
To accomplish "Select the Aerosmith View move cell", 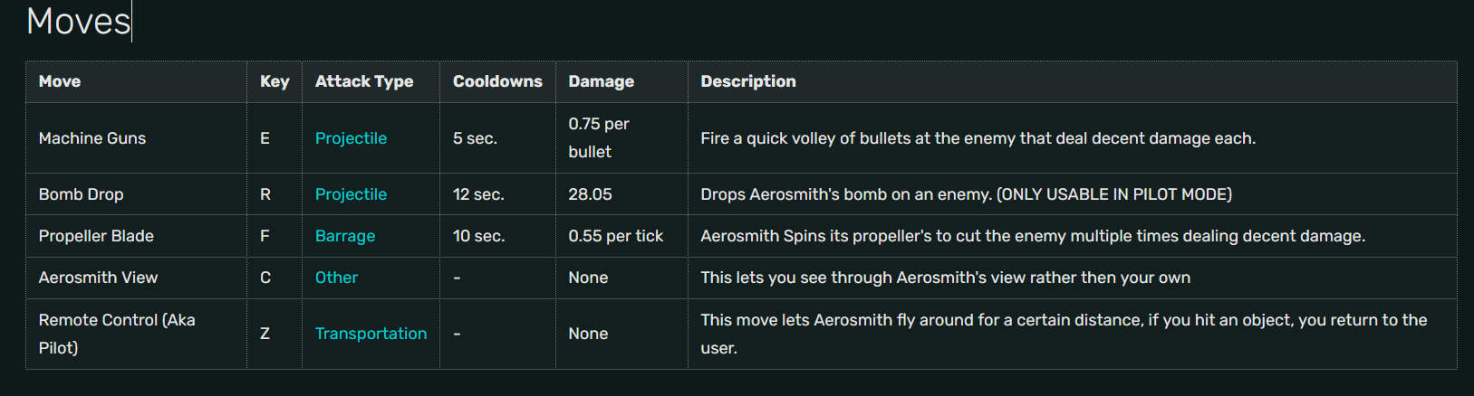I will point(98,278).
